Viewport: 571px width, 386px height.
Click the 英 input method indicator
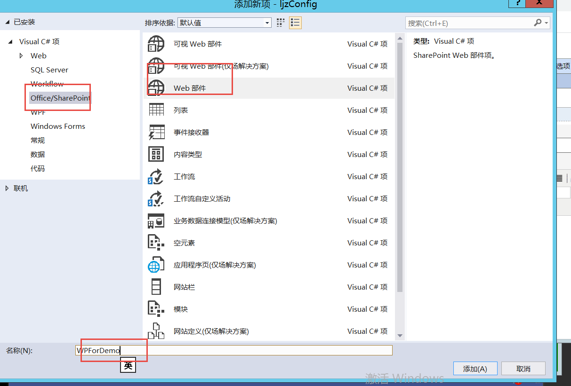tap(128, 365)
